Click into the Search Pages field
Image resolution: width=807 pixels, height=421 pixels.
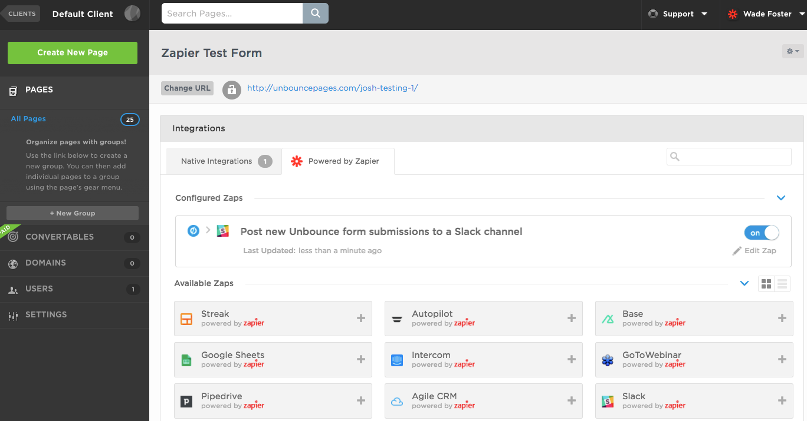(x=232, y=14)
